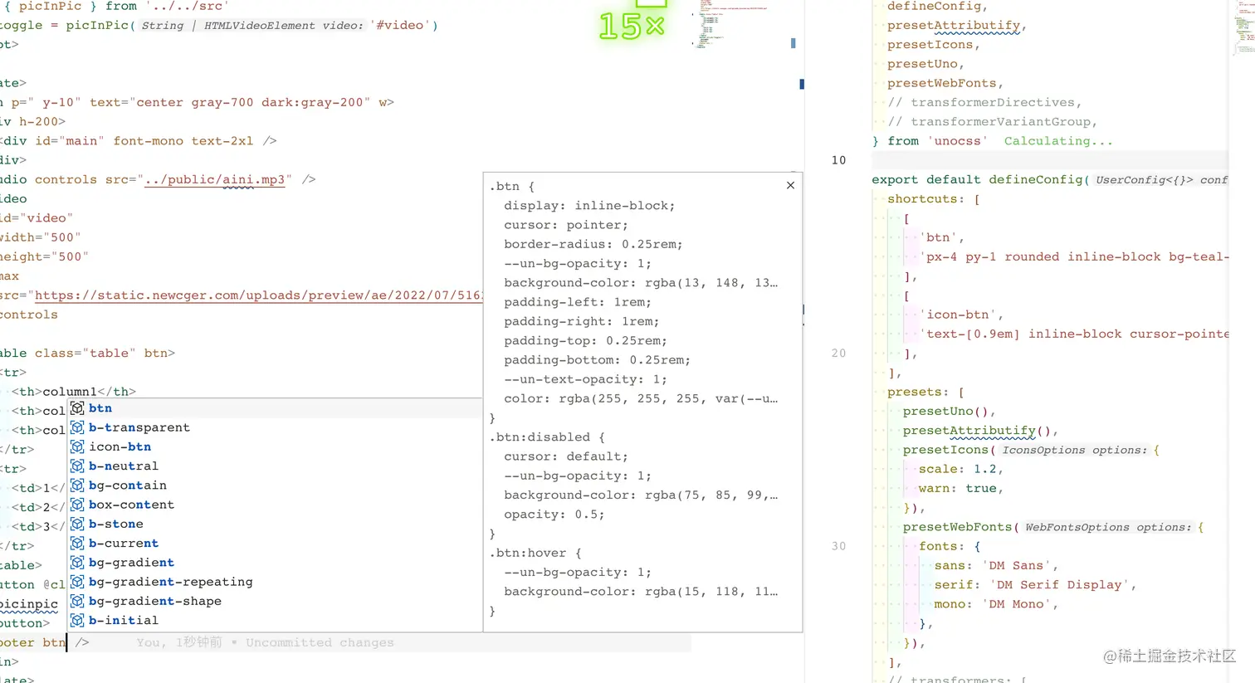Click the 'center gray-700 dark:gray-200' text attribute

click(x=250, y=103)
